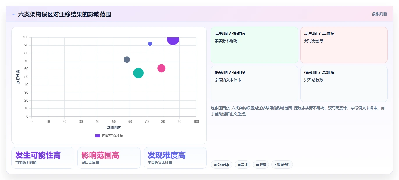Select the gray bubble in chart
Screen dimensions: 399x180
click(x=127, y=60)
